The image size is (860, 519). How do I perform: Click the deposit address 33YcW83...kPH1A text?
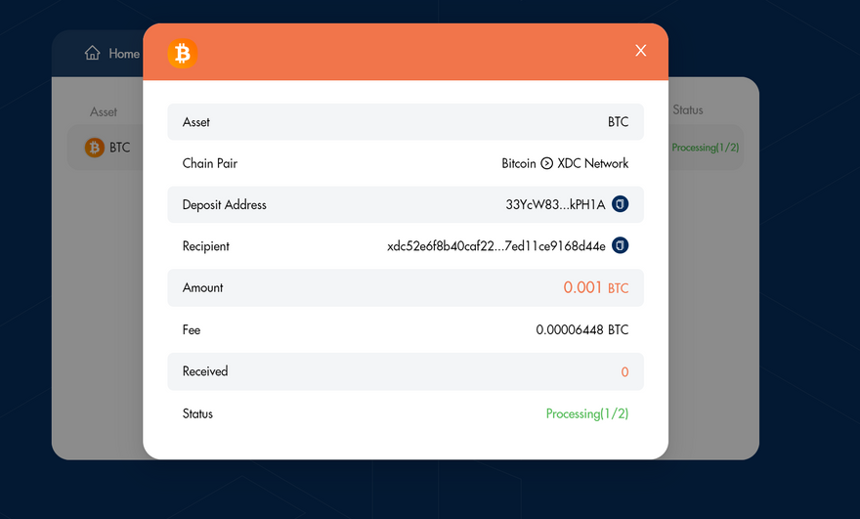(x=555, y=204)
